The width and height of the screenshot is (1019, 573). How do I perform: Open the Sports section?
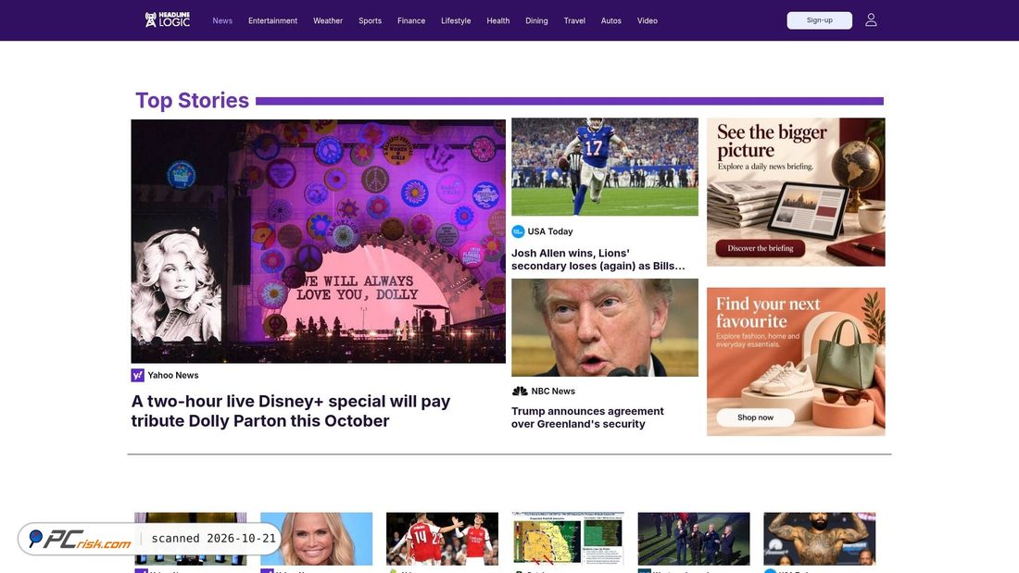click(370, 20)
